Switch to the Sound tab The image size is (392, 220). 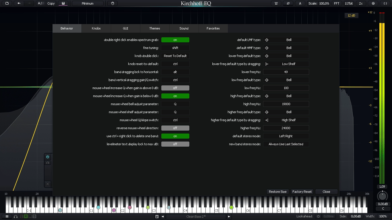(x=184, y=28)
